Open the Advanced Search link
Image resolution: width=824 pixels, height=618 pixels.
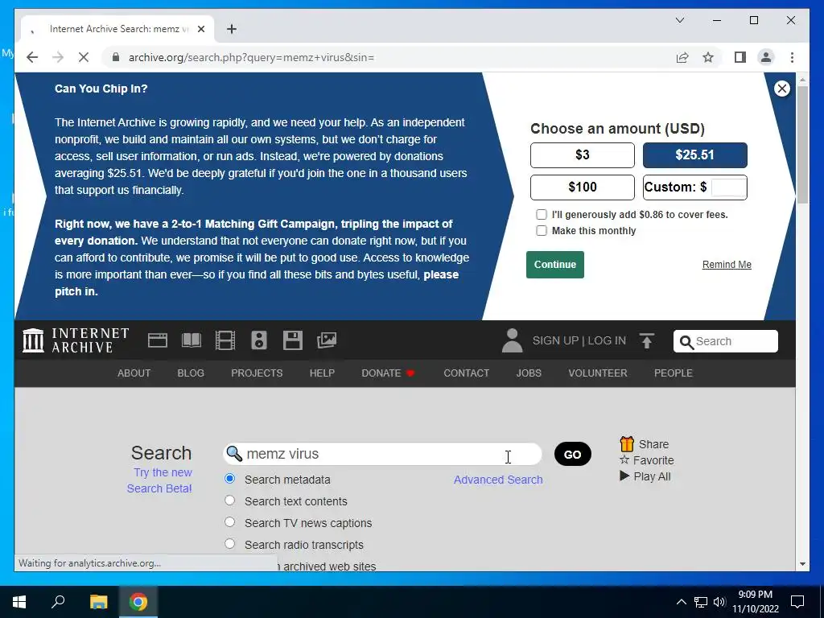coord(498,480)
